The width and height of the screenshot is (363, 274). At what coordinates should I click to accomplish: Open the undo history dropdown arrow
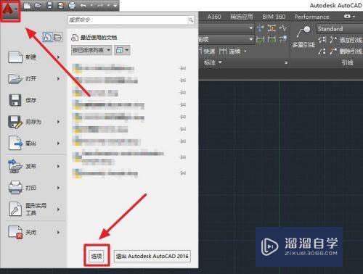pyautogui.click(x=91, y=5)
